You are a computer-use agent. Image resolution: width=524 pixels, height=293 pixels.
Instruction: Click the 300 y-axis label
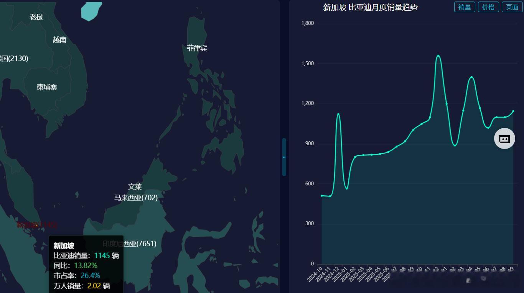[310, 224]
